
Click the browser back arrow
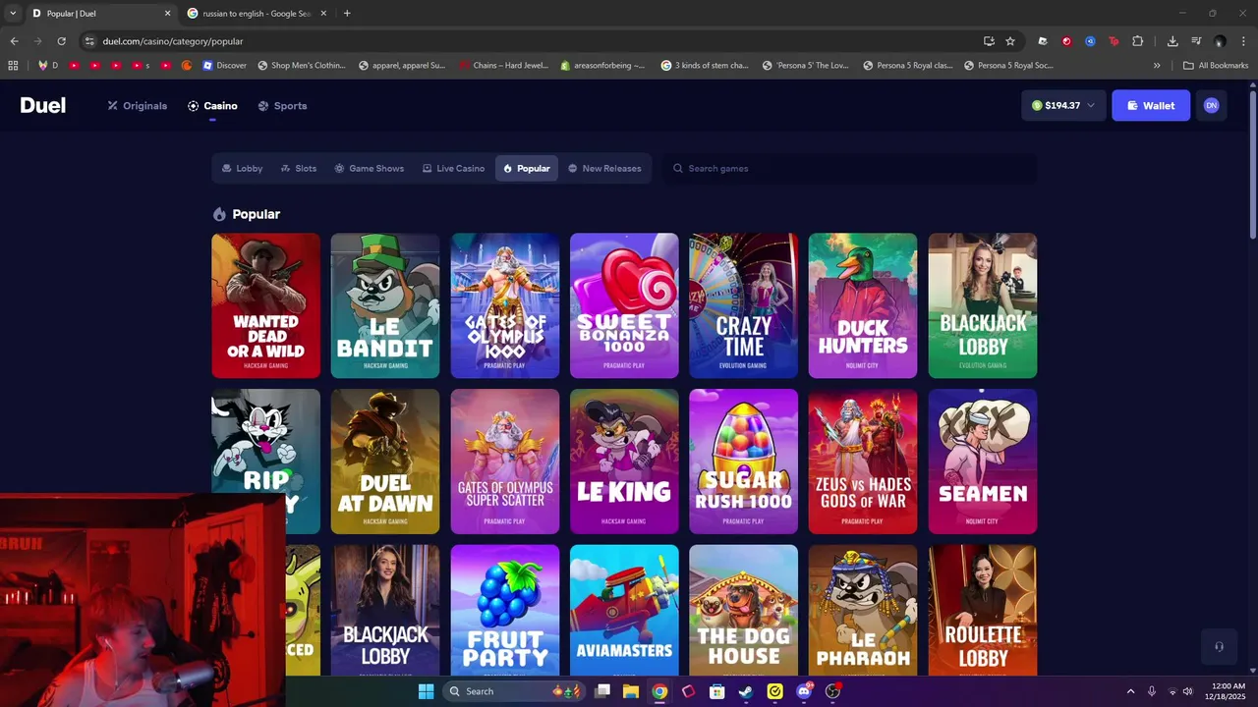coord(14,41)
